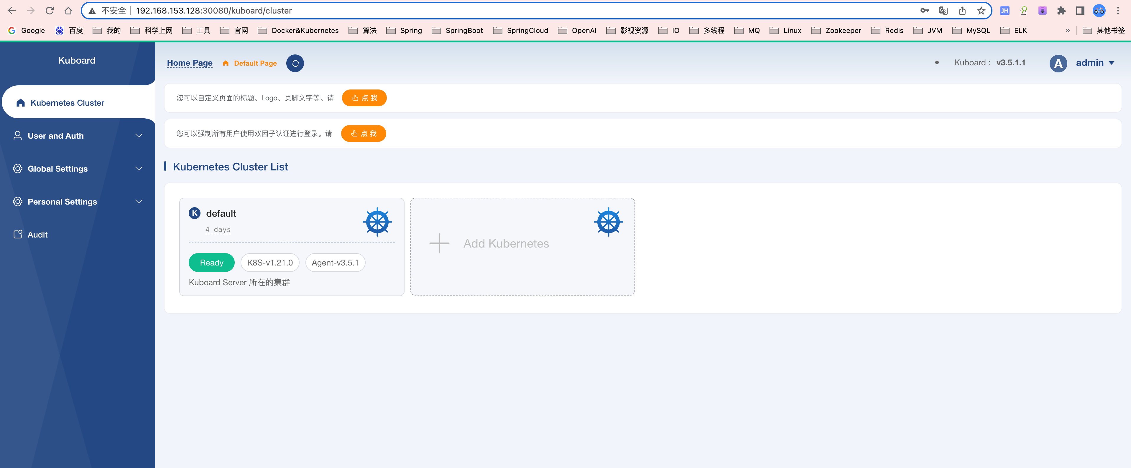Click 'Kuboard Server 所在的集群' description

[x=239, y=282]
